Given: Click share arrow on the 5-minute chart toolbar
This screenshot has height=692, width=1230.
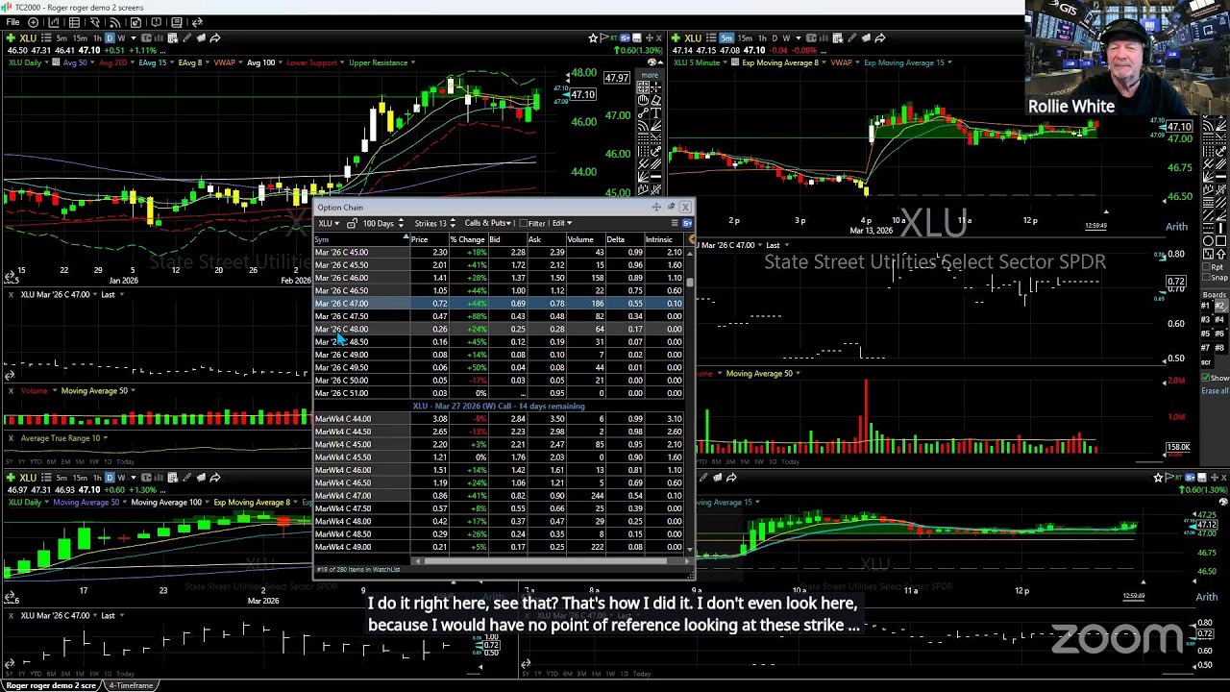Looking at the screenshot, I should [x=880, y=38].
